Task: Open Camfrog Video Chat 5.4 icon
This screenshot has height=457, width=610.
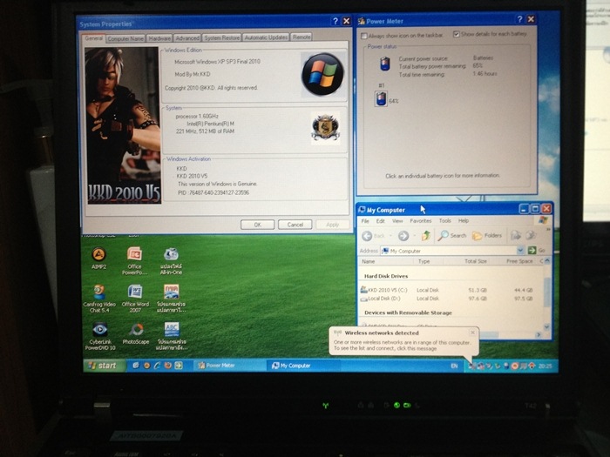Action: pos(99,292)
